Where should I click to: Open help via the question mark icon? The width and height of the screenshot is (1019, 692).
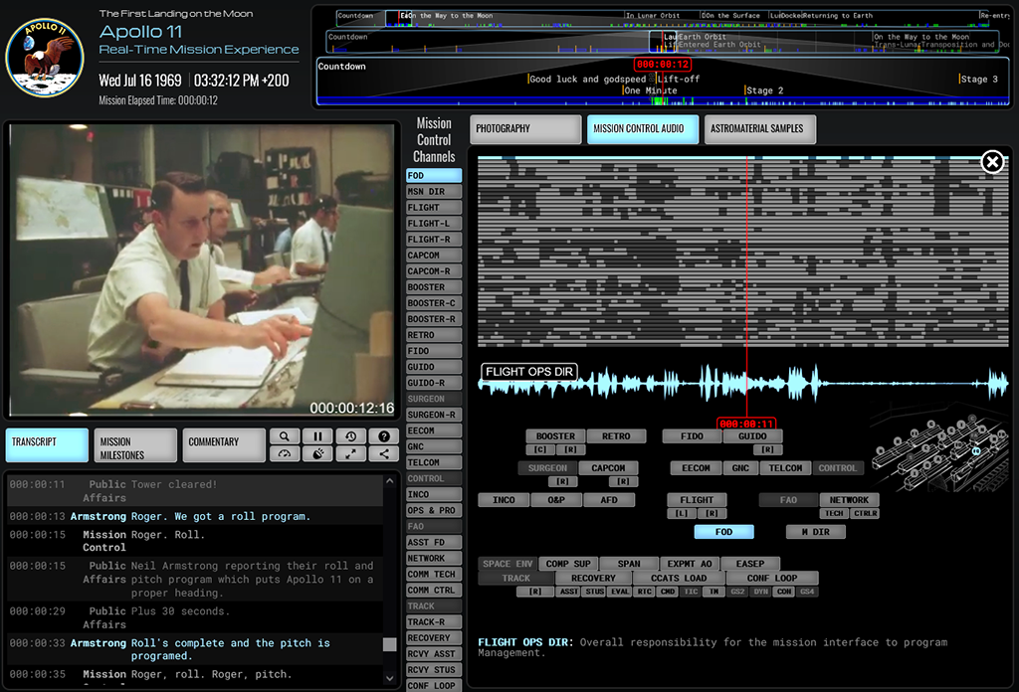point(383,436)
